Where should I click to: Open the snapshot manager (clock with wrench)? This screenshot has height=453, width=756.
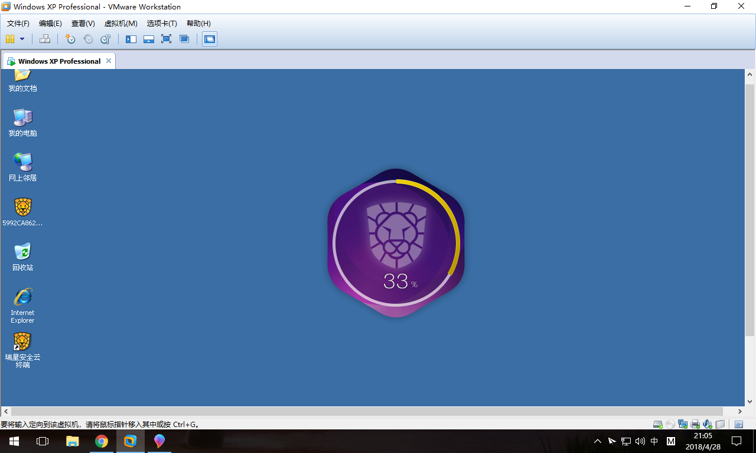point(106,39)
